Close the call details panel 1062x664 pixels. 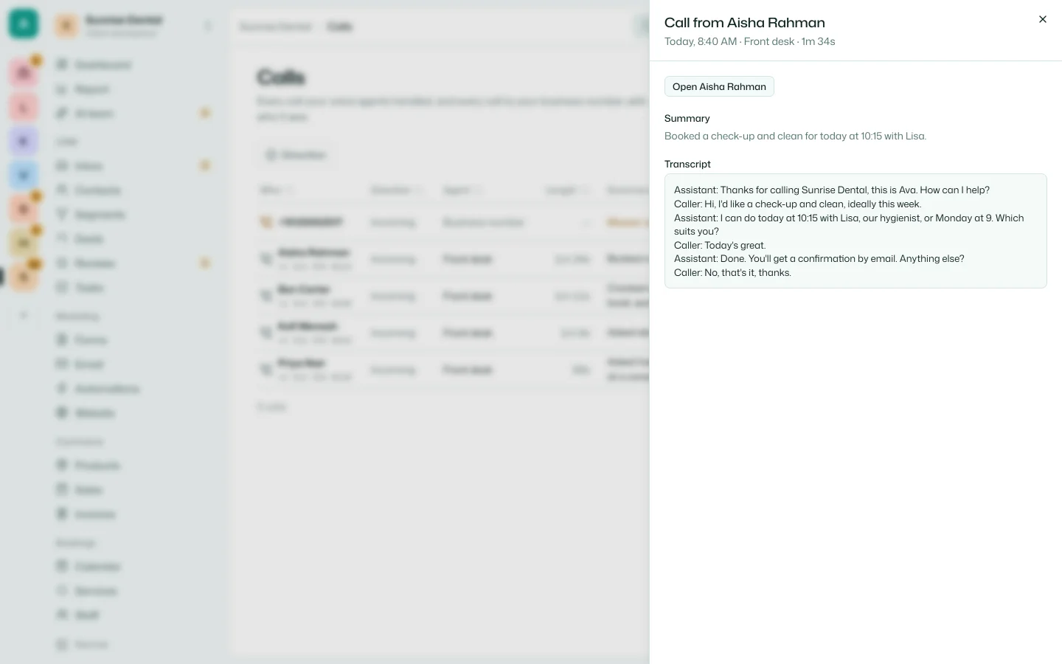1042,19
